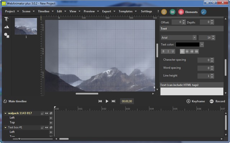Open the Templates menu
The height and width of the screenshot is (143, 230).
128,11
